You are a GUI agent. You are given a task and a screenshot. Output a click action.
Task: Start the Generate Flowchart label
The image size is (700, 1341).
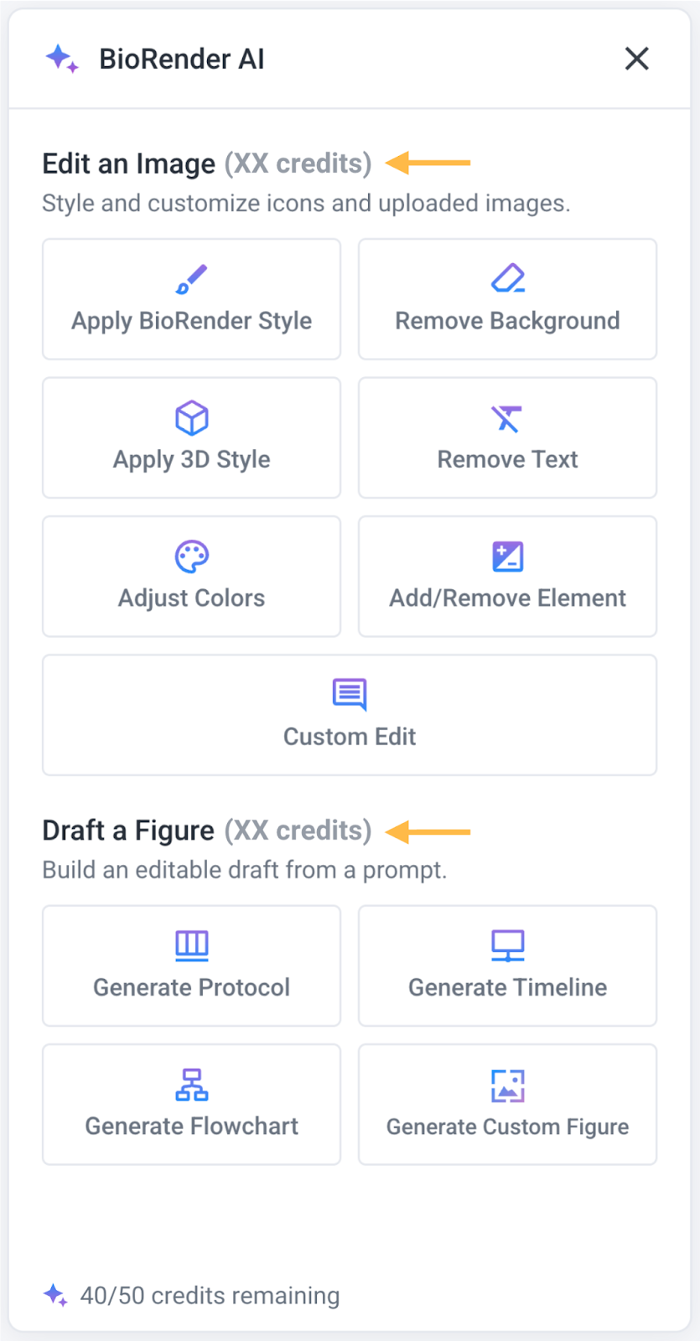(x=191, y=1126)
